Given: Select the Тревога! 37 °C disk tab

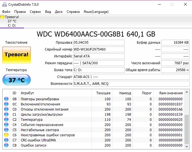Looking at the screenshot, I should 12,21.
